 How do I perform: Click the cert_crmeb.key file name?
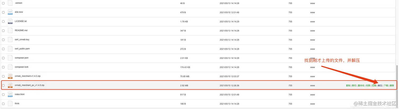point(22,40)
